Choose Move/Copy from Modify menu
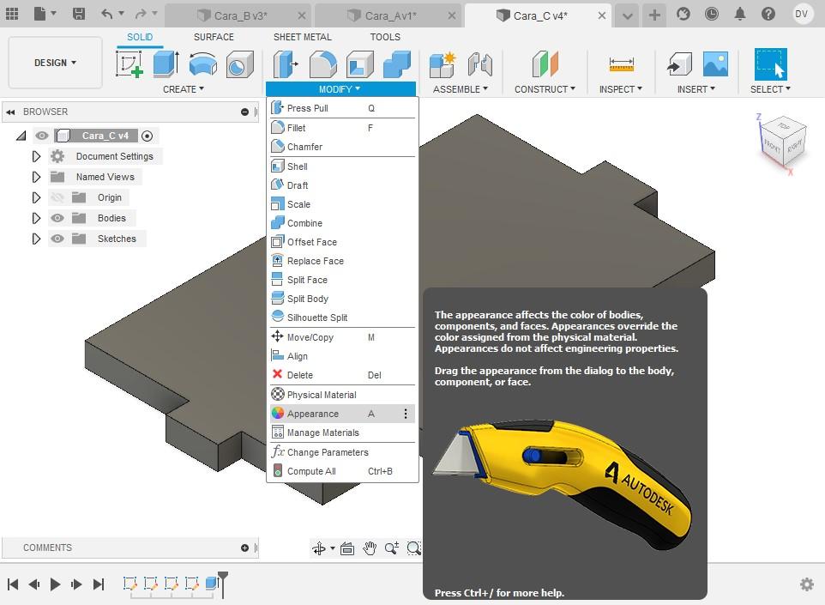This screenshot has width=825, height=605. click(x=342, y=337)
